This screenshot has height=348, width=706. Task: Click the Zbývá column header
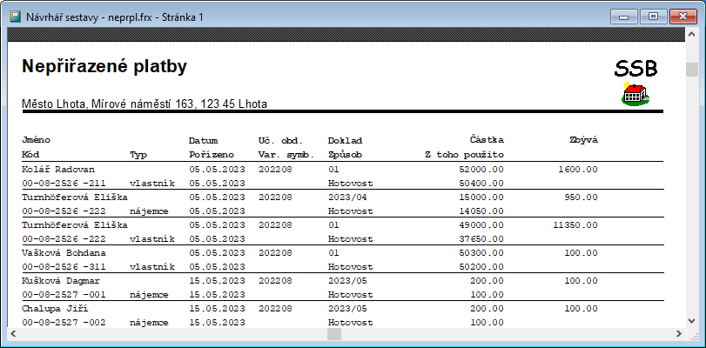click(582, 140)
